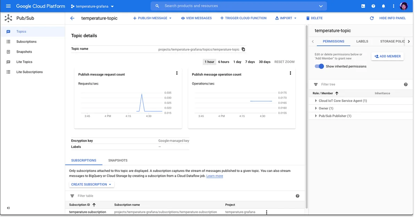The image size is (417, 217).
Task: Click the main content vertical scrollbar
Action: (306, 116)
